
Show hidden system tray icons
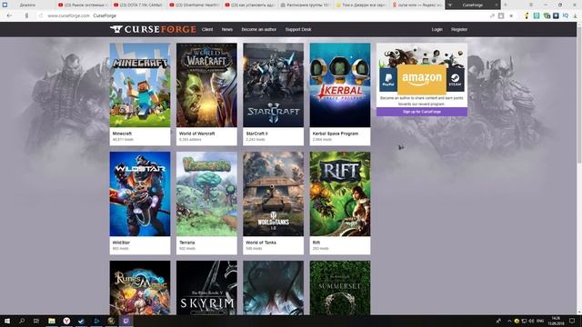coord(509,321)
